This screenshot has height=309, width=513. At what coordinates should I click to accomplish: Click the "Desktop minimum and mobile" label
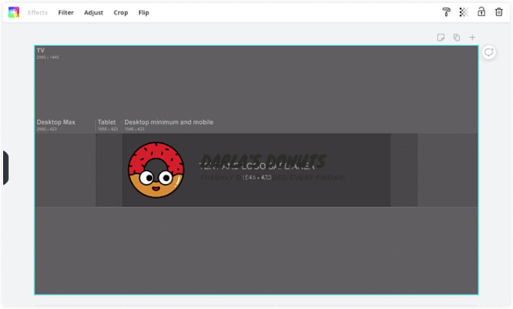coord(169,122)
